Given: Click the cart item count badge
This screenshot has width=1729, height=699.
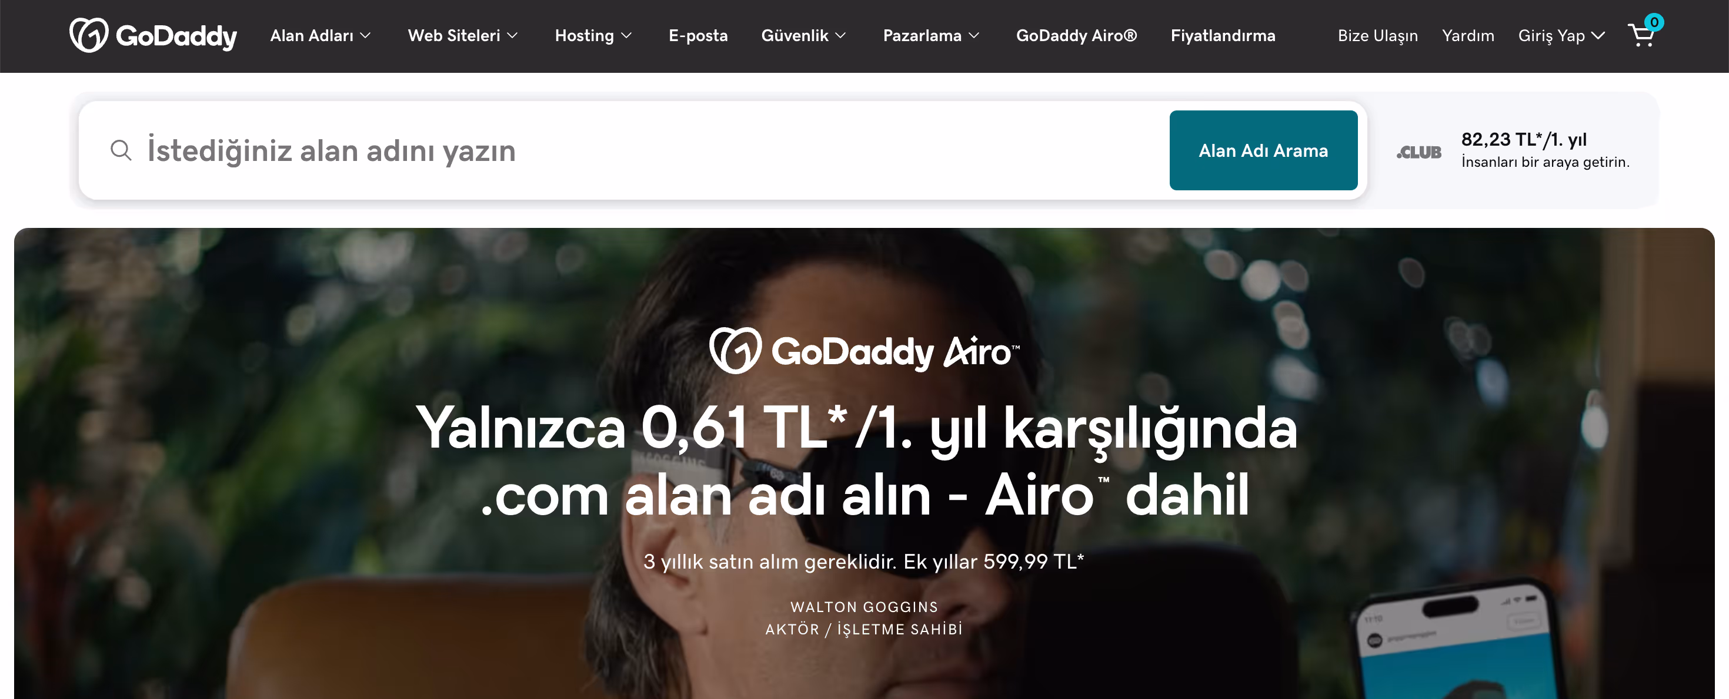Looking at the screenshot, I should 1654,22.
